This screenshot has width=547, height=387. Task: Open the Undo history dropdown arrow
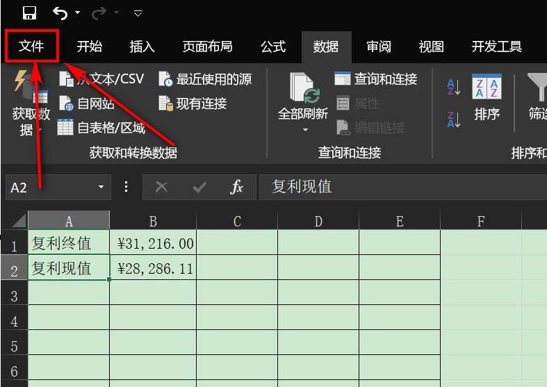tap(77, 13)
